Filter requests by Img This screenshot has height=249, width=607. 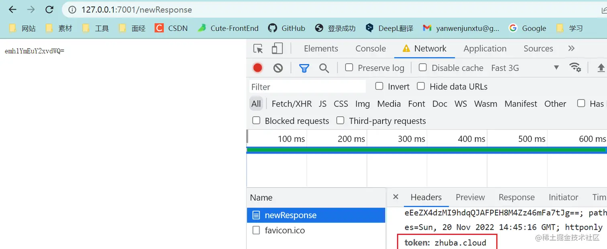tap(362, 104)
